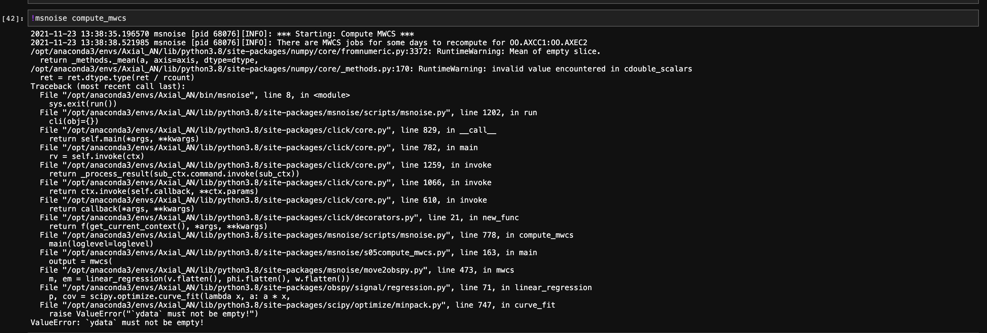This screenshot has width=987, height=333.
Task: Click the obspy regression.py line 71 entry
Action: click(x=315, y=288)
